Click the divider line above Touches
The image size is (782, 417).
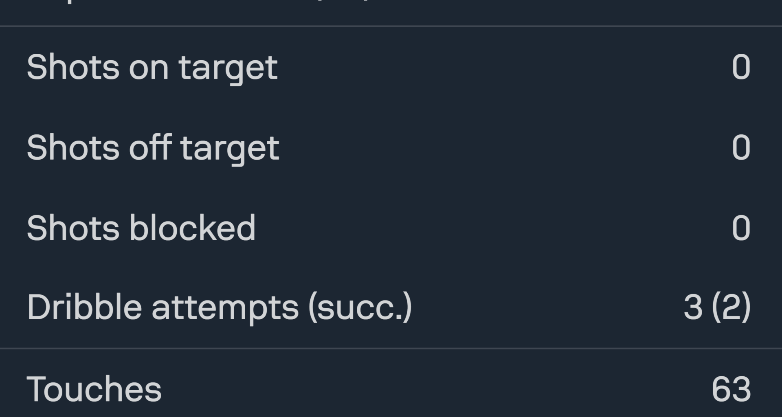click(391, 349)
